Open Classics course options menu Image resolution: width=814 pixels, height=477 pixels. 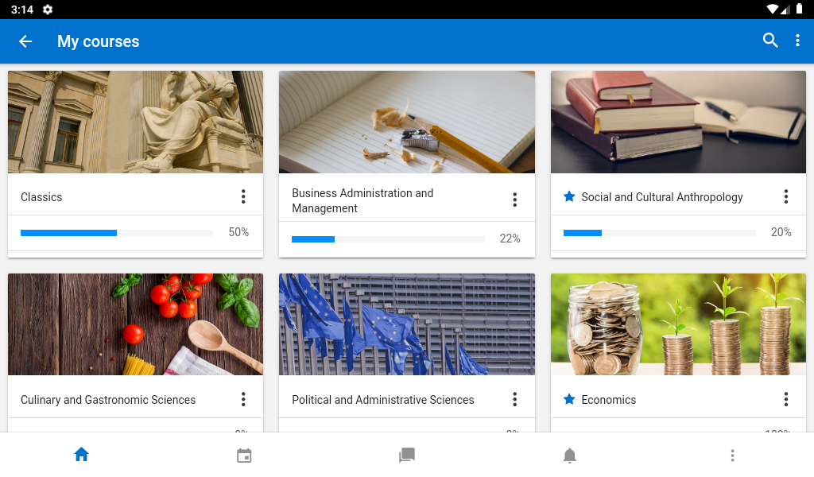point(243,196)
